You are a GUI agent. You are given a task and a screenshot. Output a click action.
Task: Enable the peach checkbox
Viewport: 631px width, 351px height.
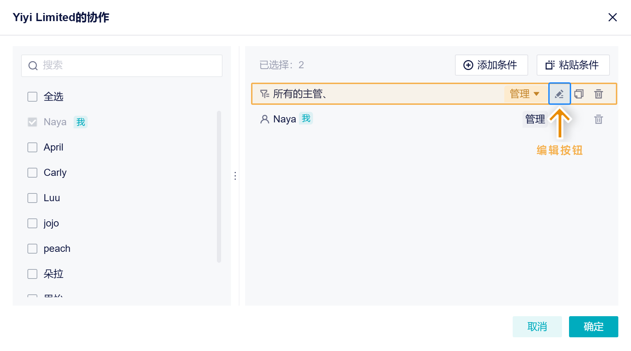tap(32, 249)
